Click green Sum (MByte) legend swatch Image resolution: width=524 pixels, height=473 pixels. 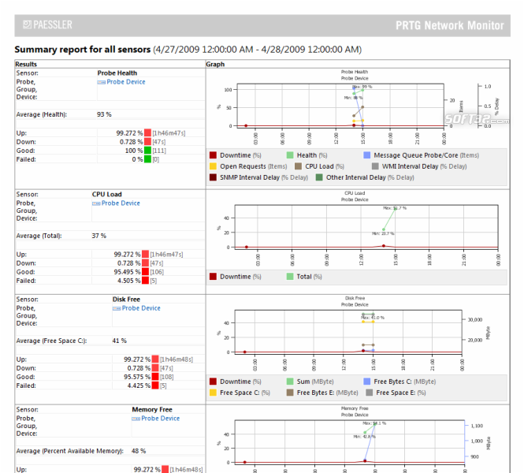pyautogui.click(x=290, y=382)
